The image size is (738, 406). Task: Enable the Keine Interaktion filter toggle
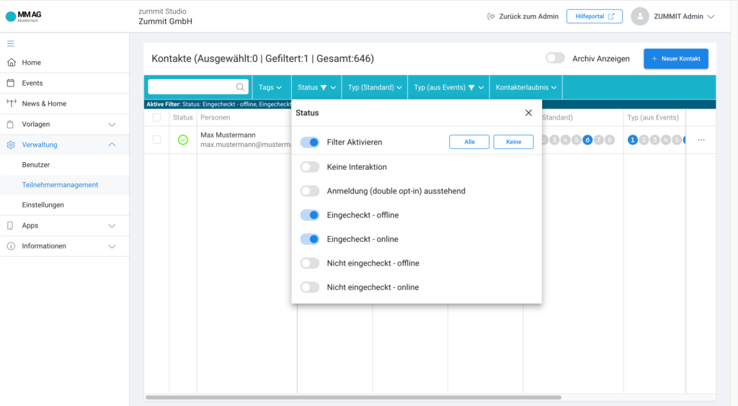click(x=310, y=167)
